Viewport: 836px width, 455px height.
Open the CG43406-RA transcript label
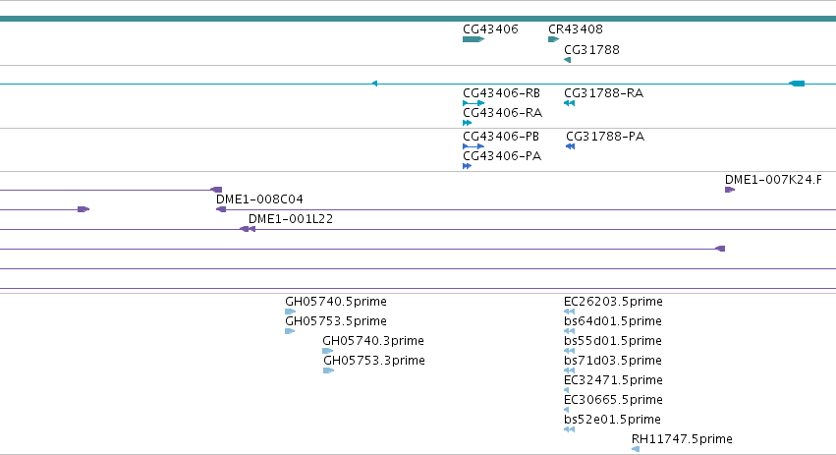[502, 113]
